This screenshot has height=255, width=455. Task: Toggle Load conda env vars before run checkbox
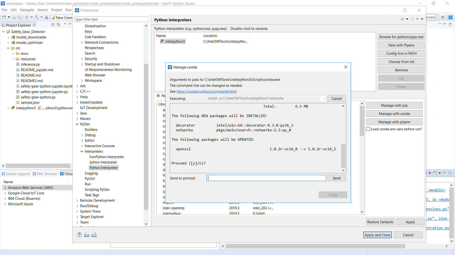pos(368,129)
